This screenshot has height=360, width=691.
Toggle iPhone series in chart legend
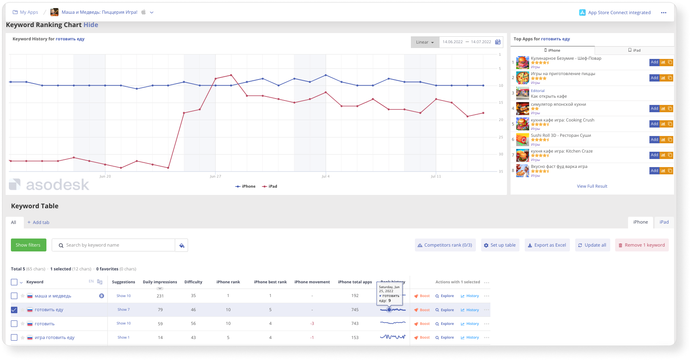pos(245,186)
